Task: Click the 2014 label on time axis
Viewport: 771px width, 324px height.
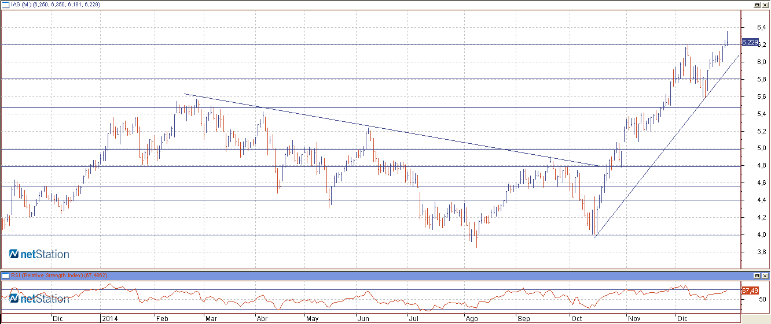Action: 109,319
